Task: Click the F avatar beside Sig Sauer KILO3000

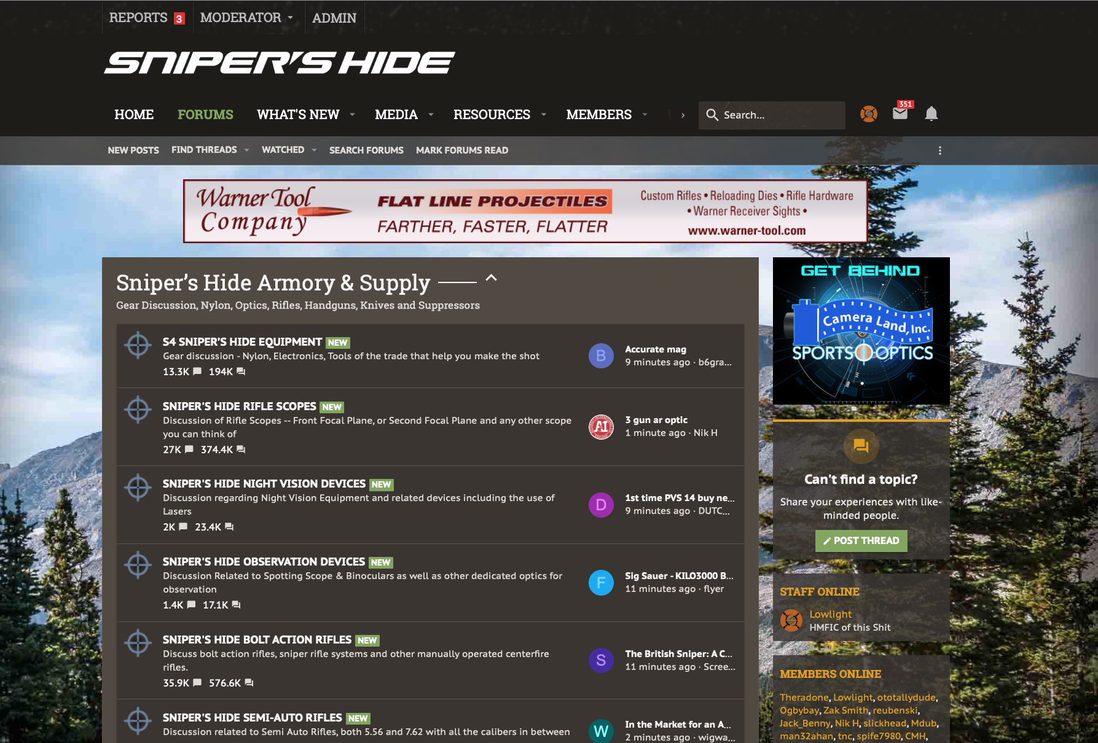Action: pos(601,582)
